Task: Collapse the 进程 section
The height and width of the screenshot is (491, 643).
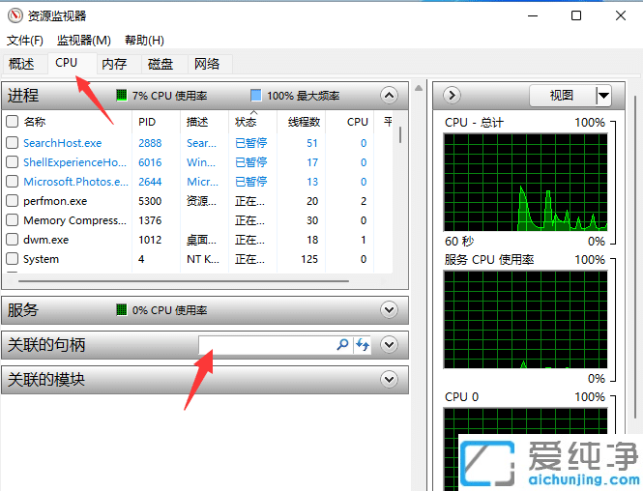Action: tap(389, 96)
